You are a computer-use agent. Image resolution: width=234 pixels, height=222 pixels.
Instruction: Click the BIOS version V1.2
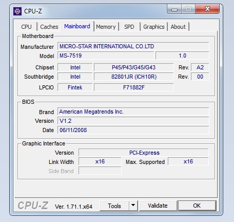tap(133, 121)
